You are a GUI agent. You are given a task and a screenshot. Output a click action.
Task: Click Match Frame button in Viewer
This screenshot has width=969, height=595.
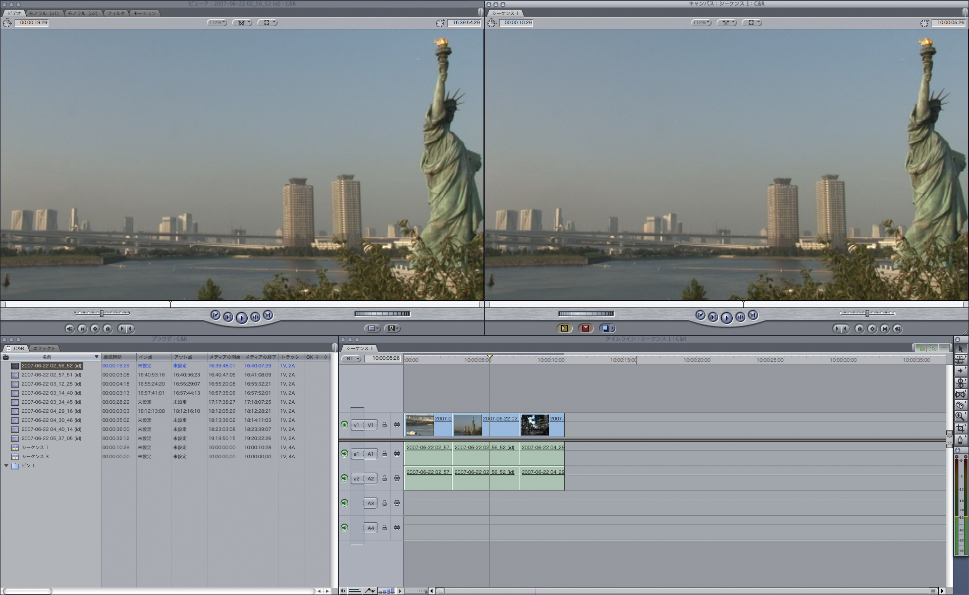click(70, 329)
